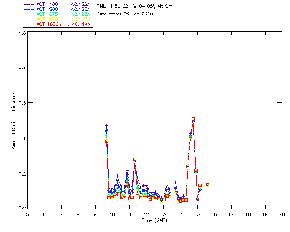The height and width of the screenshot is (232, 290).
Task: Click the 'Data from: 06 Feb 2010' text
Action: coord(125,14)
